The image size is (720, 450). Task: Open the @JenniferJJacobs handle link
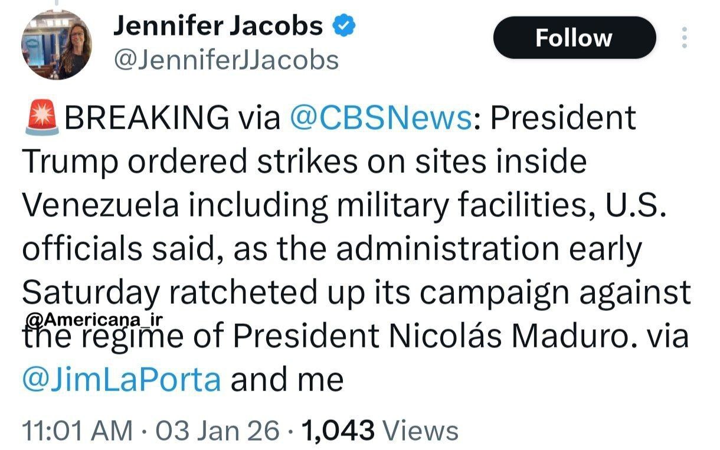click(x=225, y=60)
